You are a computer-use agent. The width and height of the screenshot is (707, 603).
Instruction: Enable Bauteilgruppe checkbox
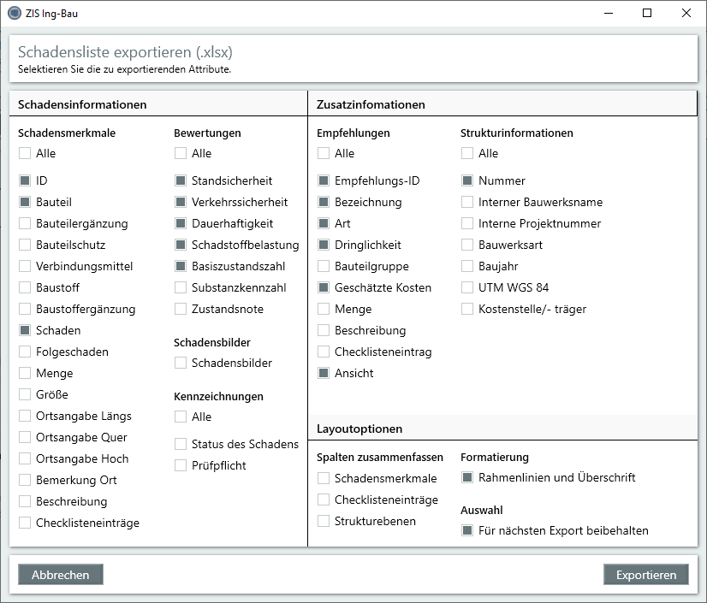point(324,266)
